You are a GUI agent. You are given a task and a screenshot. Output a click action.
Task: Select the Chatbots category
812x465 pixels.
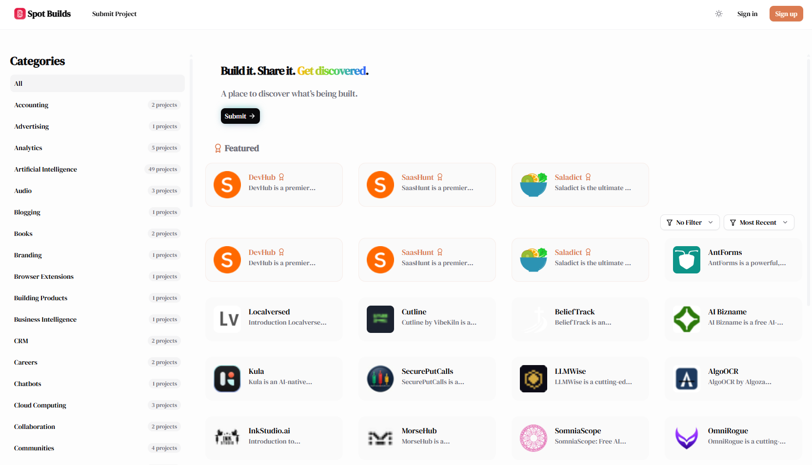[98, 384]
